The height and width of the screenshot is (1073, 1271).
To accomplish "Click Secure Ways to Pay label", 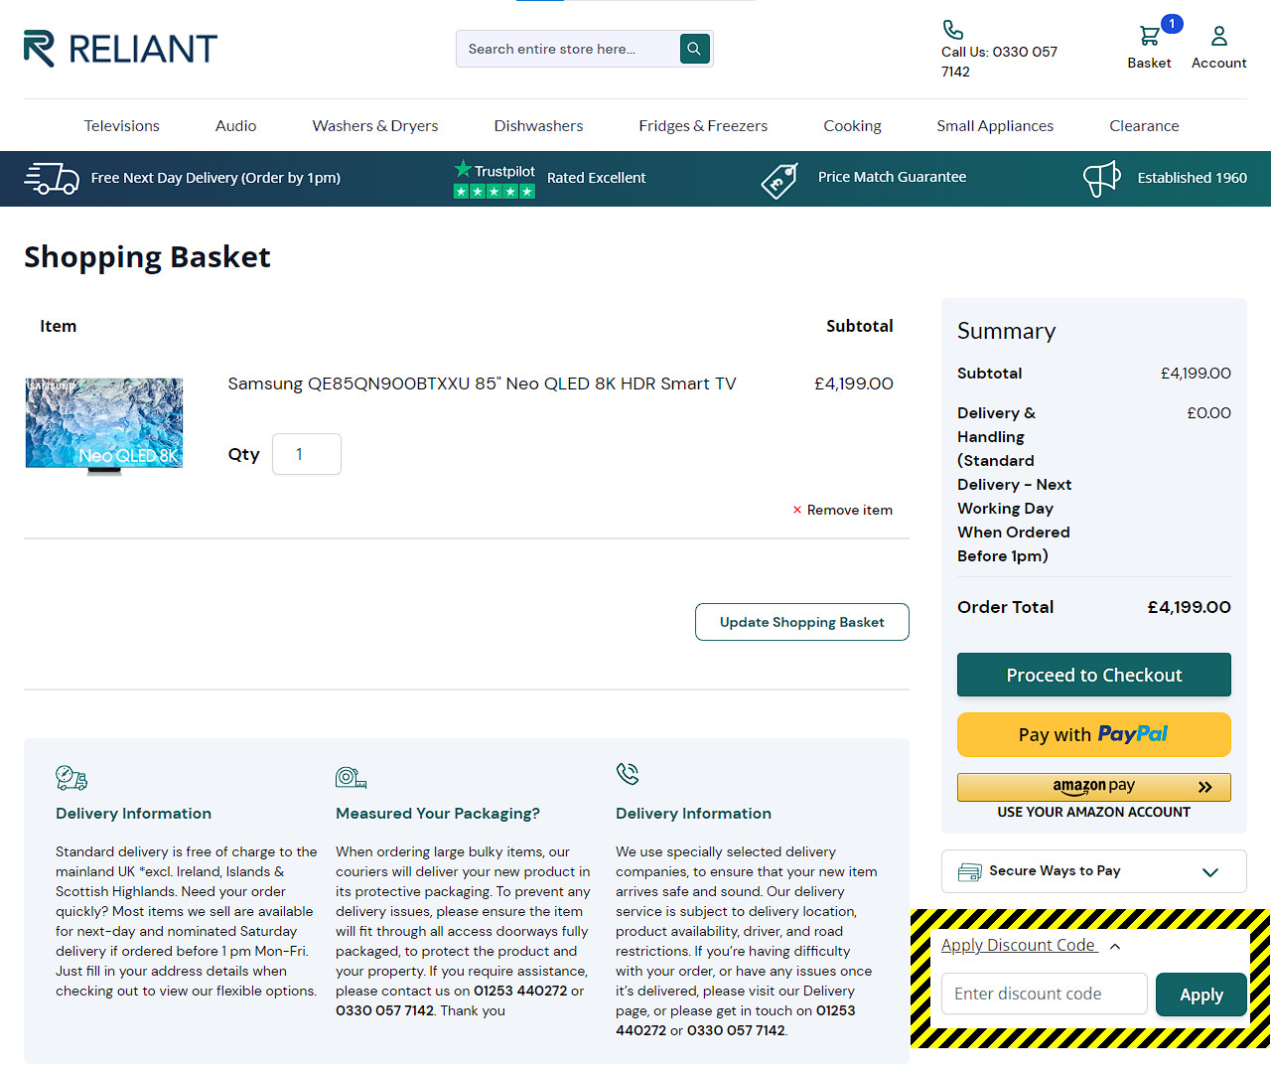I will (x=1055, y=870).
